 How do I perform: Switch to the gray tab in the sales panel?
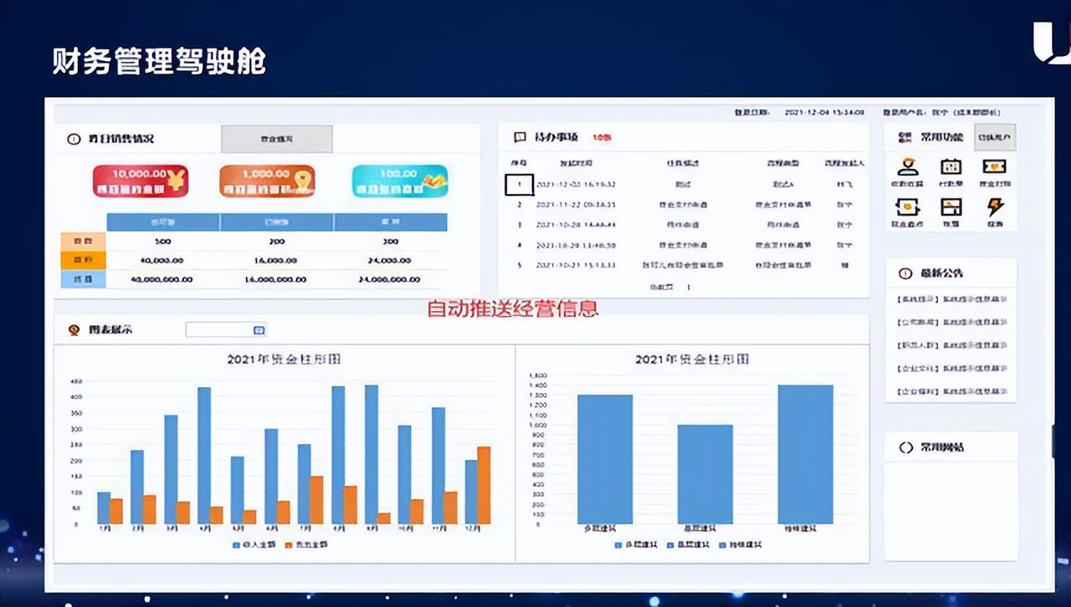tap(278, 138)
